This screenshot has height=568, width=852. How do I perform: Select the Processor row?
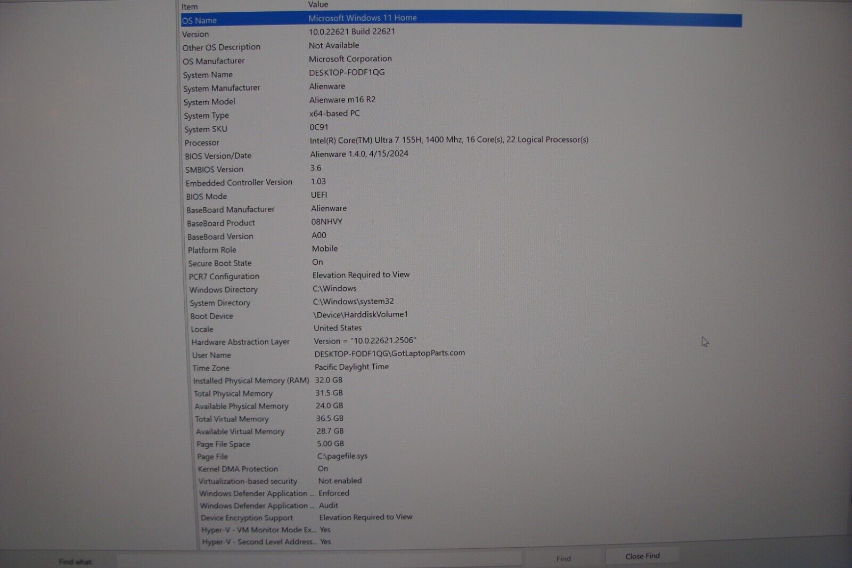click(461, 142)
